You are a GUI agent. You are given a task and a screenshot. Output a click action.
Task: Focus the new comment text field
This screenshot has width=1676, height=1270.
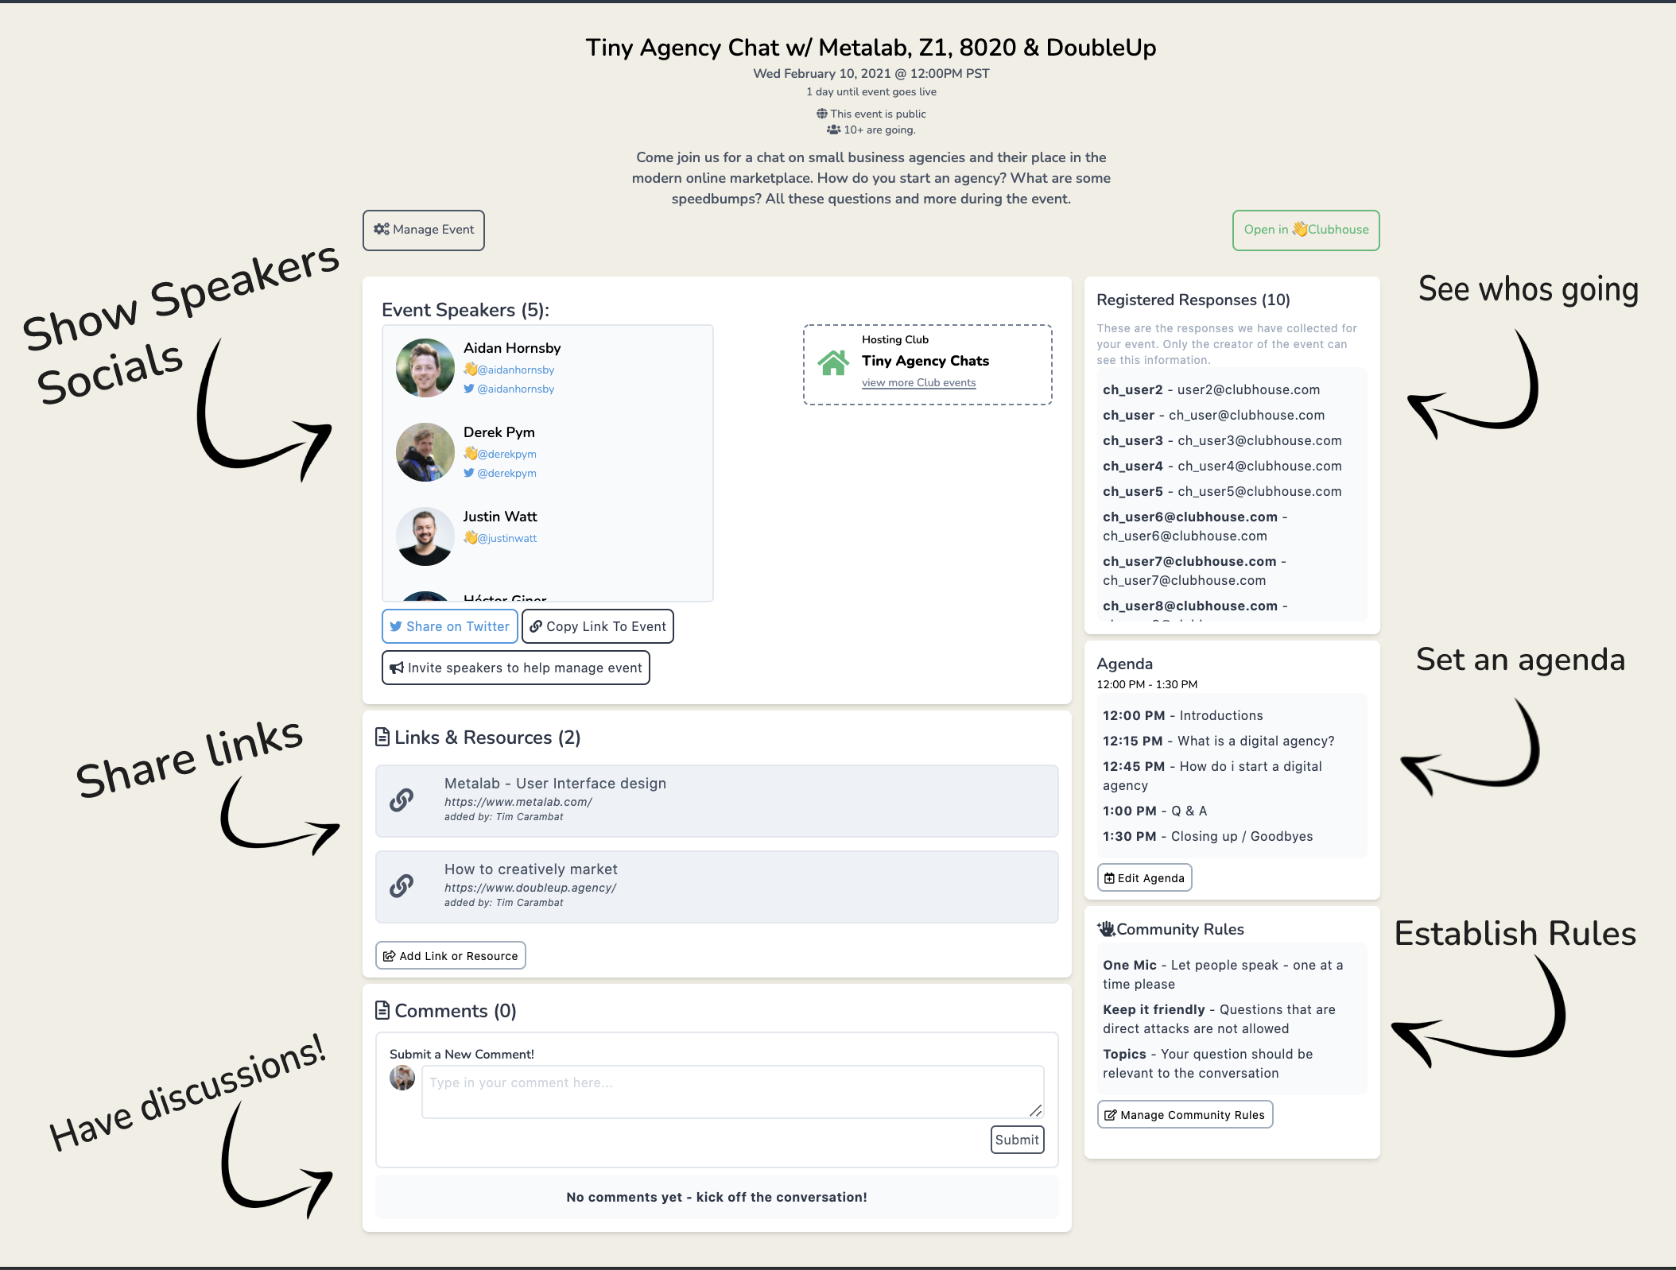click(x=732, y=1092)
